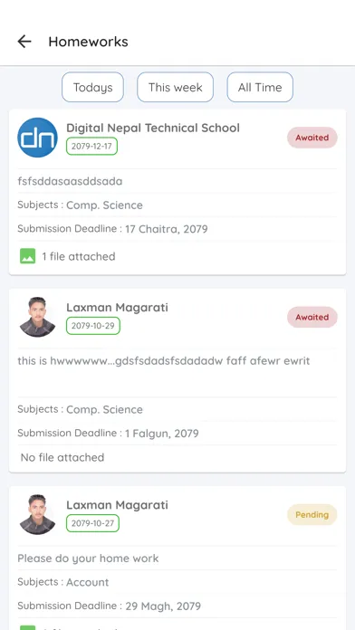
Task: Go back using the arrow icon
Action: [x=24, y=42]
